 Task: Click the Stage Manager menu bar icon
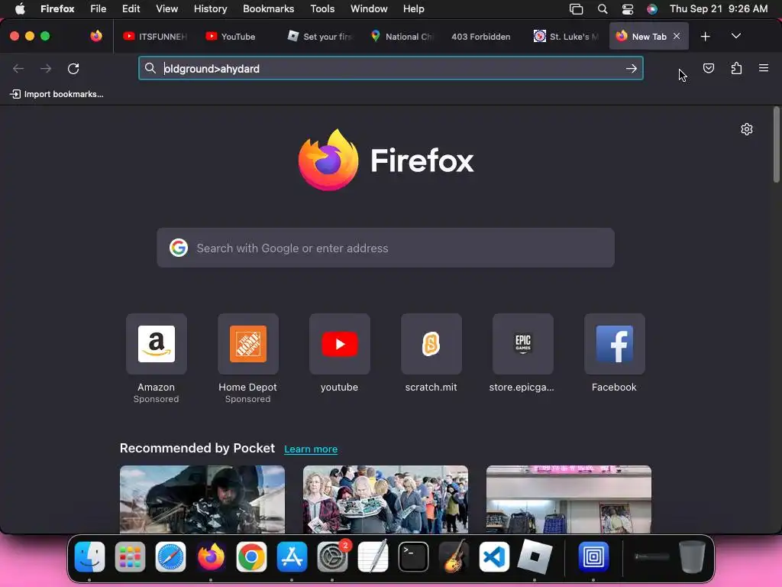click(x=576, y=9)
